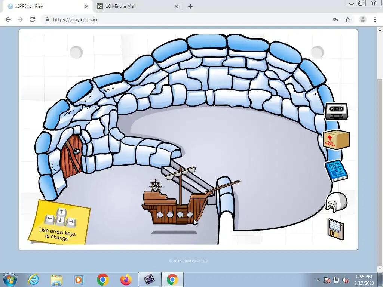Bookmark this page with star icon
This screenshot has height=287, width=383.
pyautogui.click(x=348, y=19)
